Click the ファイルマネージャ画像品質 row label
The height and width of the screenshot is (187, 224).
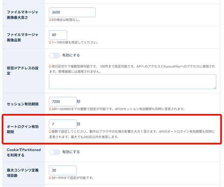coord(22,37)
